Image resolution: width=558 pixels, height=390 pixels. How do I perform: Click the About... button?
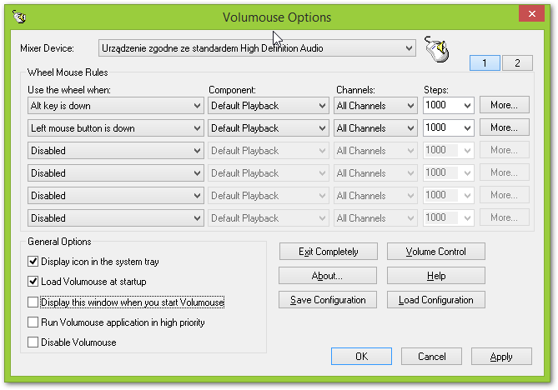pos(328,276)
